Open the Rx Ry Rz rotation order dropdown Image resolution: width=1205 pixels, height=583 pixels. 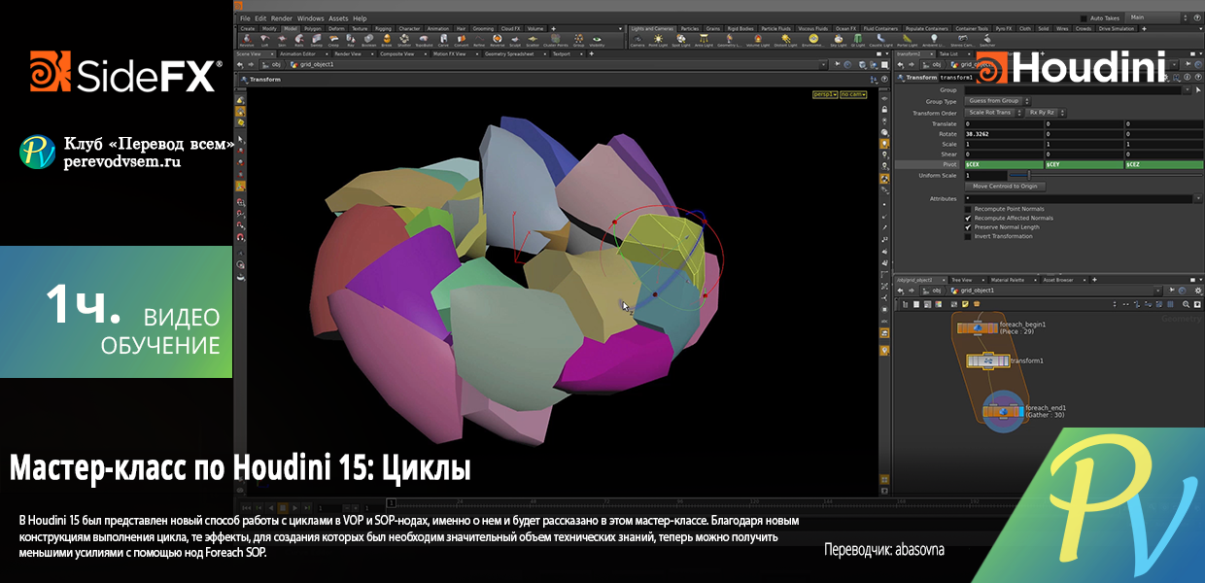click(x=1046, y=113)
